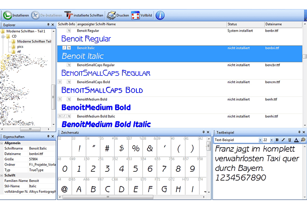307x209 pixels.
Task: Switch to Vollbild fullscreen mode
Action: 135,16
